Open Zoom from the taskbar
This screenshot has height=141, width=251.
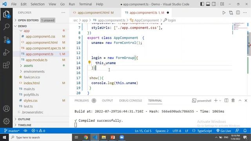coord(122,137)
